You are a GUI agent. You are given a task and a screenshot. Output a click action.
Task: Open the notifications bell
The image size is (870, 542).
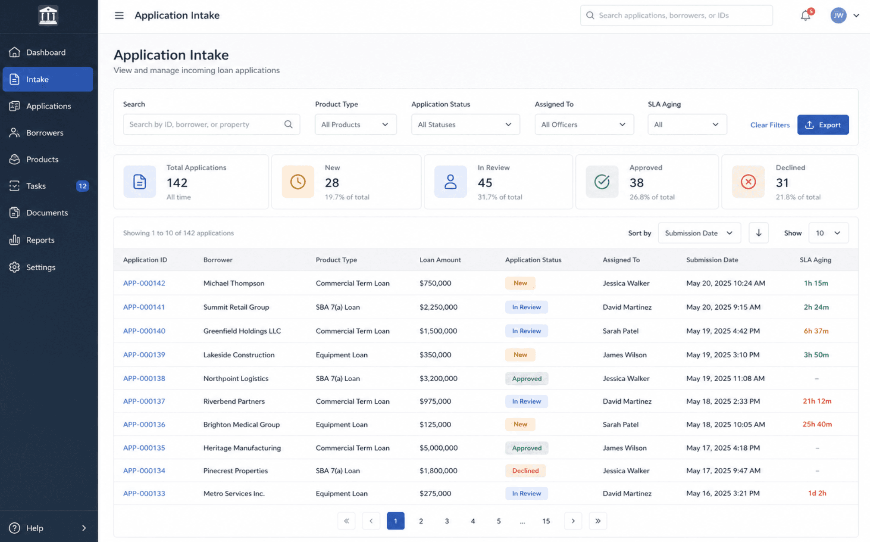click(805, 16)
